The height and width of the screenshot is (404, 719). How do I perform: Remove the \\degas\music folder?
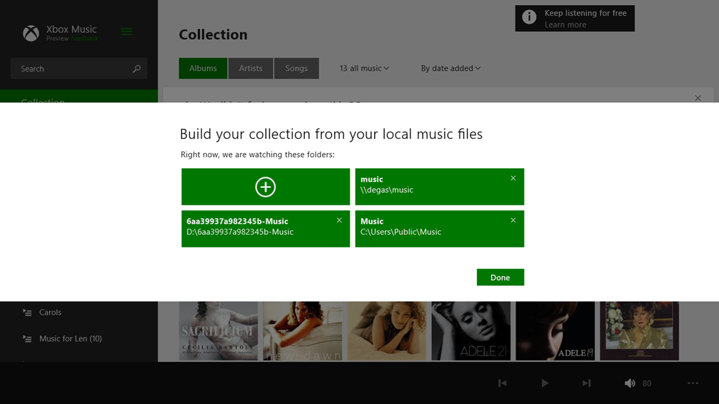513,178
